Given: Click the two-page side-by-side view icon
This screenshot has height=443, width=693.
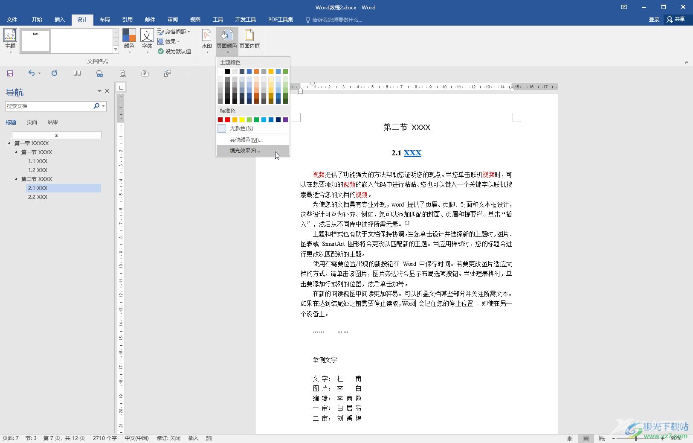Looking at the screenshot, I should coord(77,73).
